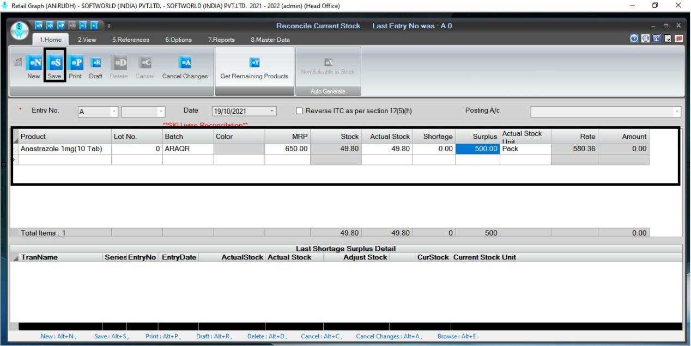
Task: Switch to the 6.Options tab
Action: (x=178, y=40)
